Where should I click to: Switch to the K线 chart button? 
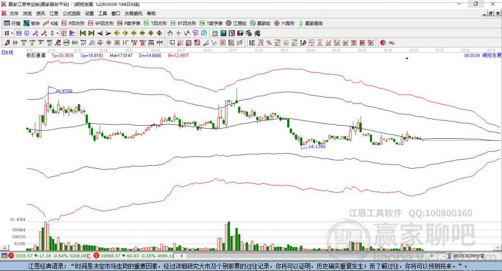pos(50,23)
